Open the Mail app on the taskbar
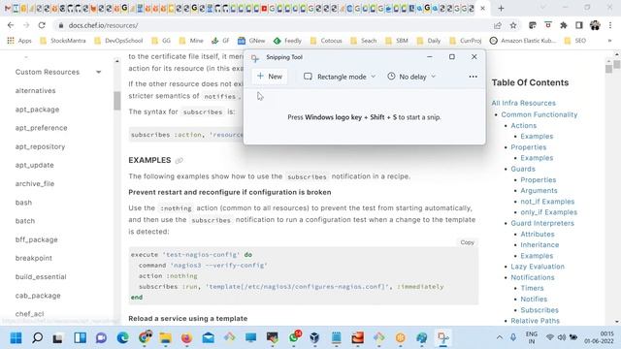Image resolution: width=621 pixels, height=349 pixels. click(x=208, y=338)
